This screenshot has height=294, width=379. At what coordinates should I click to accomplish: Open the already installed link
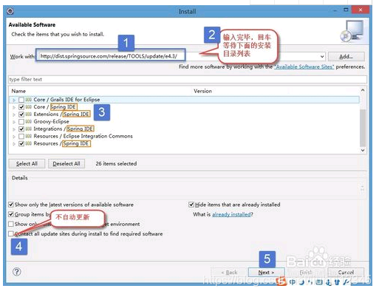pos(231,214)
